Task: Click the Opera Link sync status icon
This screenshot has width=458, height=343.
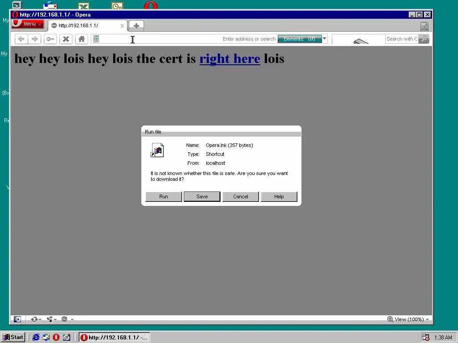Action: [34, 319]
